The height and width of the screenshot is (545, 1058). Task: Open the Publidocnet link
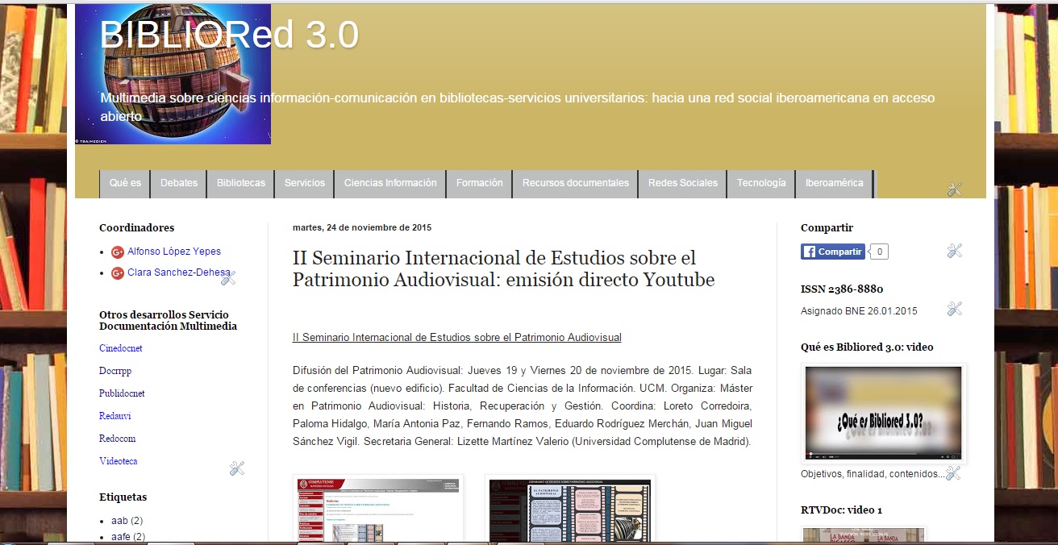click(x=122, y=393)
